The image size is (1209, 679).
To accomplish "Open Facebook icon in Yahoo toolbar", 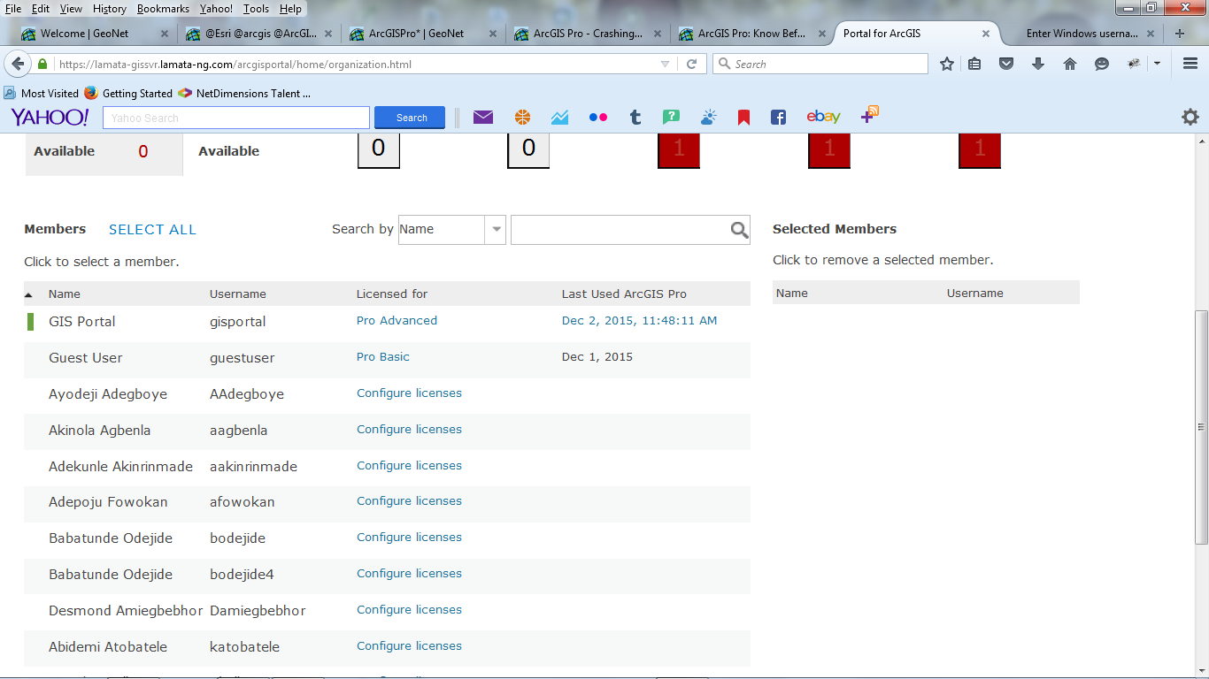I will [x=778, y=117].
